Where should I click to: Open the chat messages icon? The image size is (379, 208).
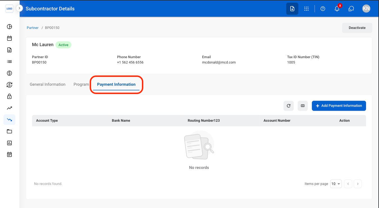point(351,9)
